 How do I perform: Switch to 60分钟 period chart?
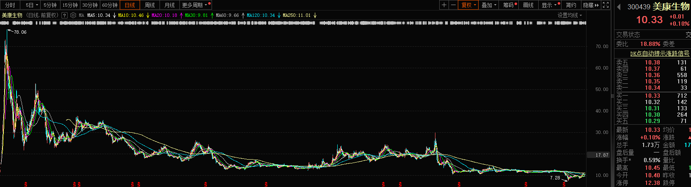point(110,5)
